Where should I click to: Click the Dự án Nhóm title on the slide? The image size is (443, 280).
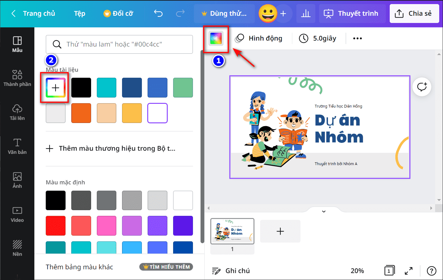pos(339,129)
